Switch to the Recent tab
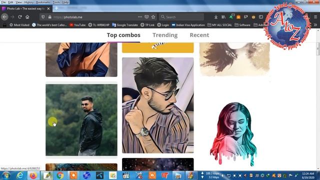The height and width of the screenshot is (180, 320). click(x=199, y=35)
